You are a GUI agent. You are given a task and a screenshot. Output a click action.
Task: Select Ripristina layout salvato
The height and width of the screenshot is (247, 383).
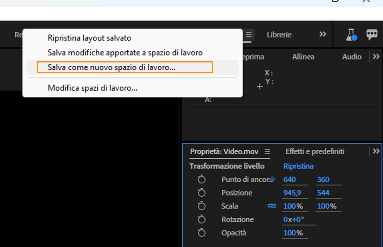pyautogui.click(x=89, y=38)
